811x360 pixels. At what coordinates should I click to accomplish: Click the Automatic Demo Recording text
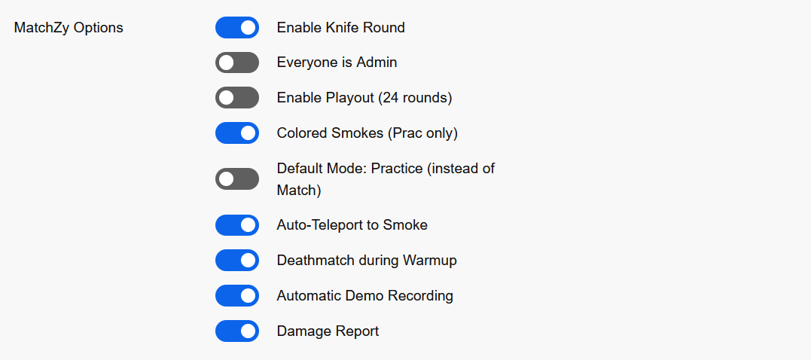(364, 296)
